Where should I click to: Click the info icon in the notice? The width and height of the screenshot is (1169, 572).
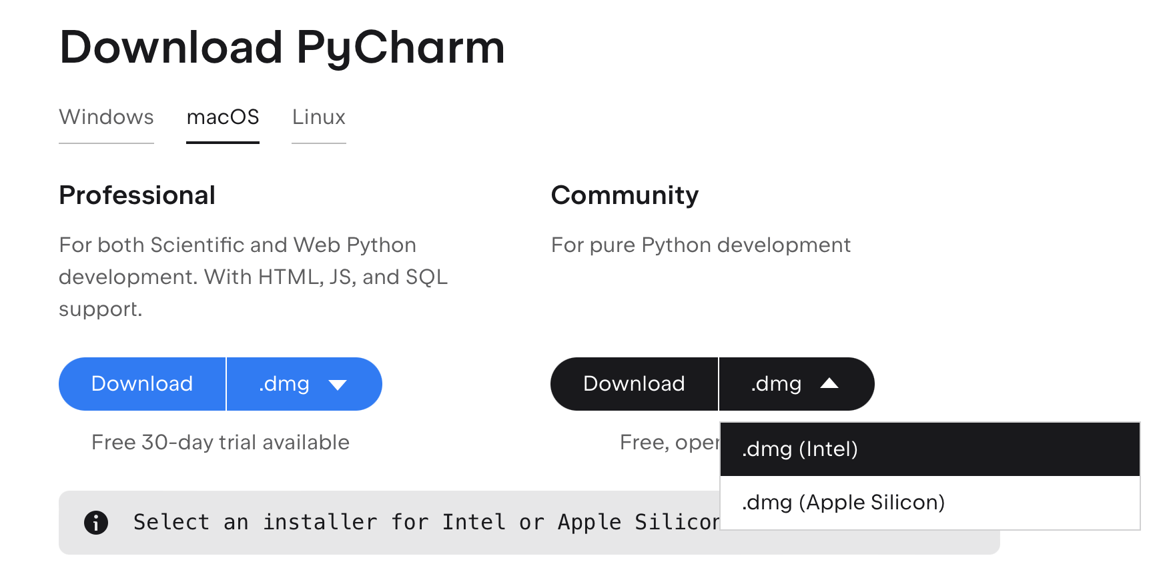click(96, 523)
